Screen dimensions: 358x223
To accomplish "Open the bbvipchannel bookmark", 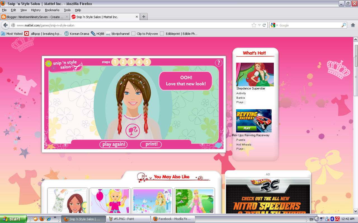I will coord(118,33).
